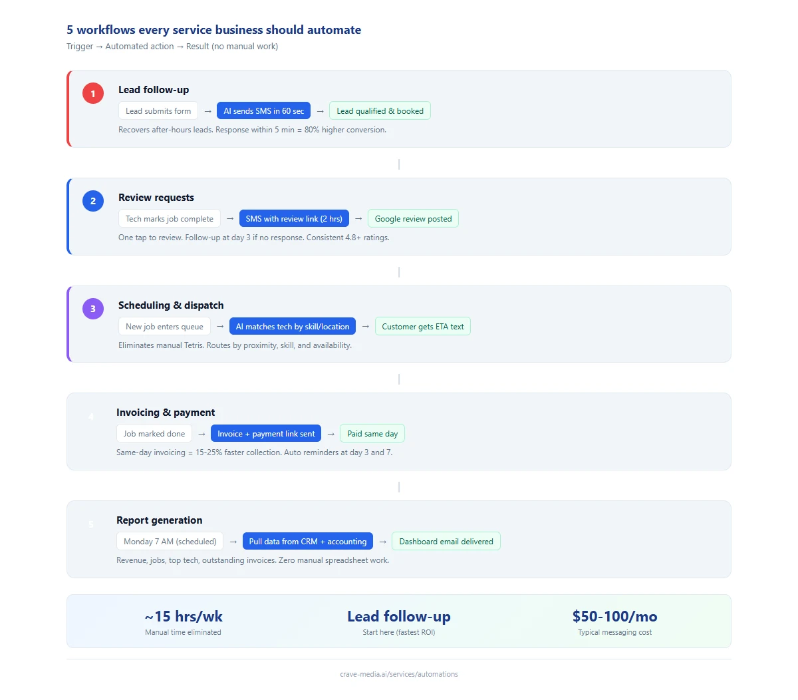The height and width of the screenshot is (700, 798).
Task: Click 'AI matches tech by skill/location' action
Action: coord(293,327)
